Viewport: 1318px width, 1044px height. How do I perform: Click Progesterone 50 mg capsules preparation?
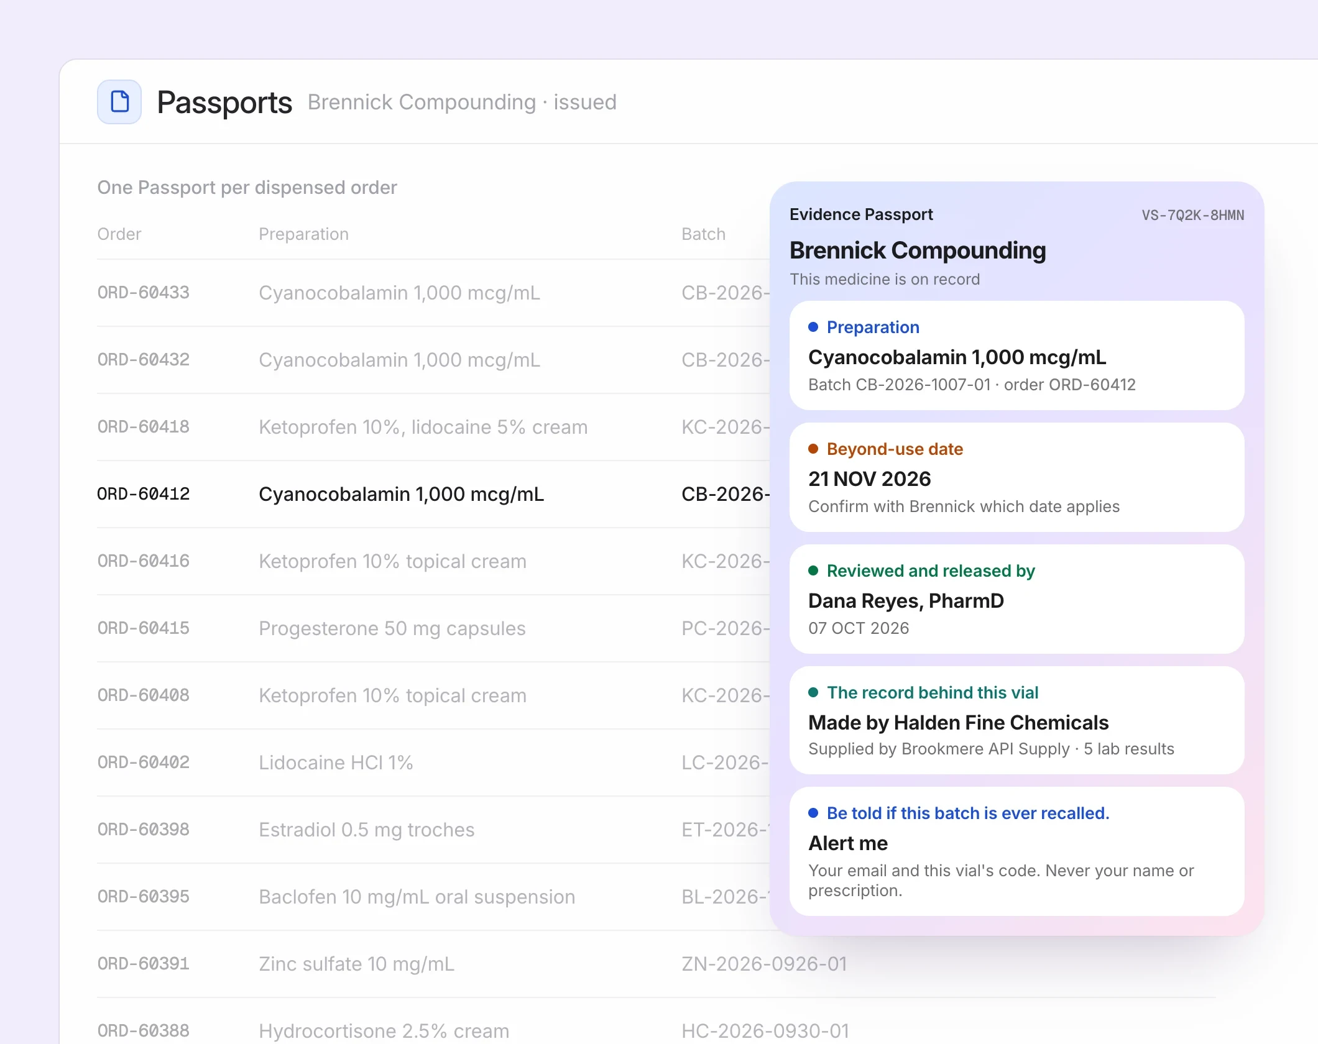tap(392, 628)
